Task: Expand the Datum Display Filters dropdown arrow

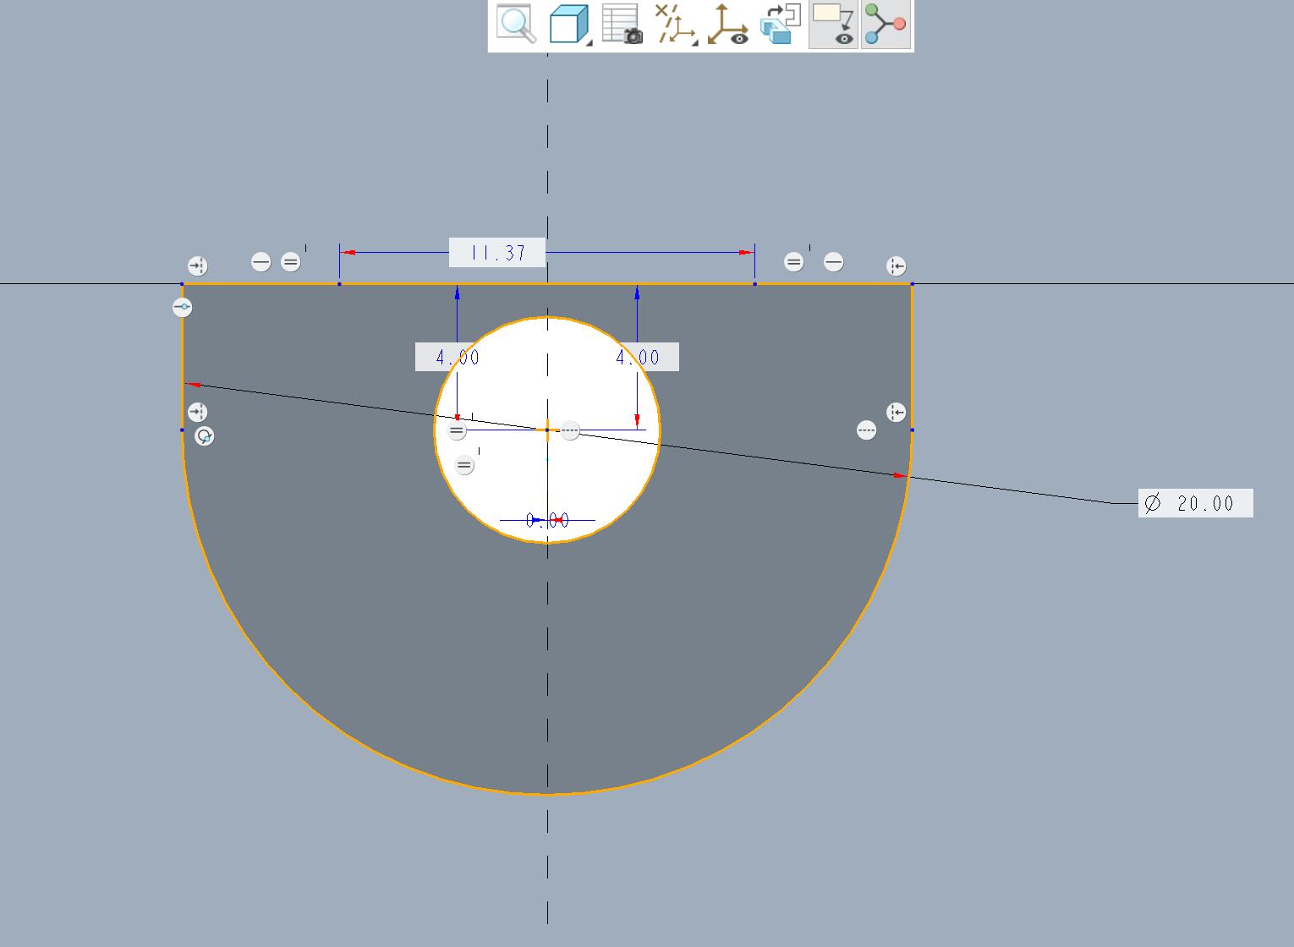Action: click(x=694, y=41)
